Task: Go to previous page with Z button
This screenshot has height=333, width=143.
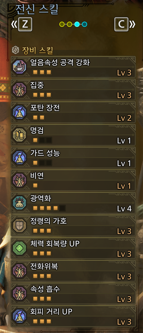Action: coord(25,24)
